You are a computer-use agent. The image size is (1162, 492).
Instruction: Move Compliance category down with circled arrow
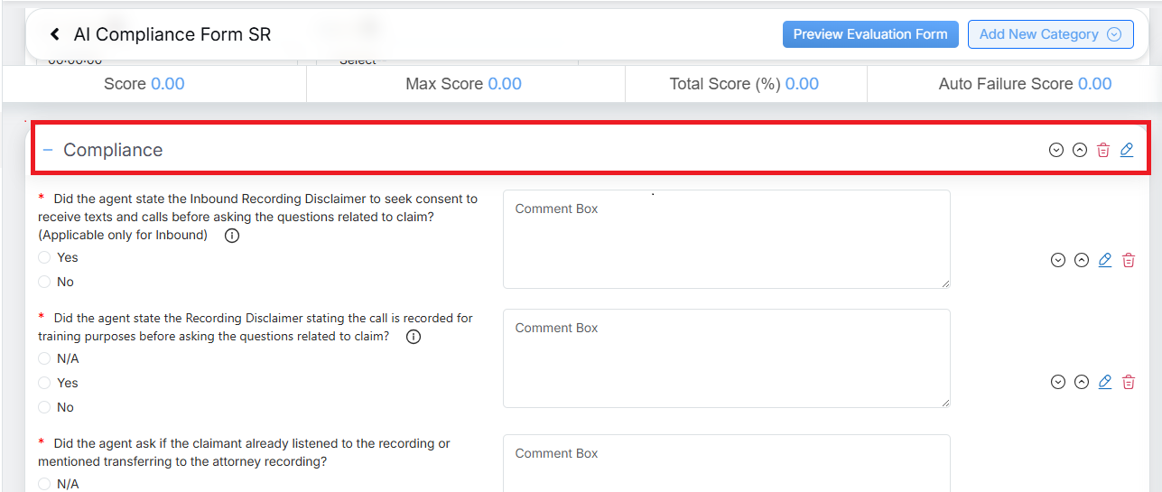(1056, 150)
